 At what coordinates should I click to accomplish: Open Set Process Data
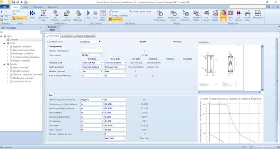(x=43, y=15)
